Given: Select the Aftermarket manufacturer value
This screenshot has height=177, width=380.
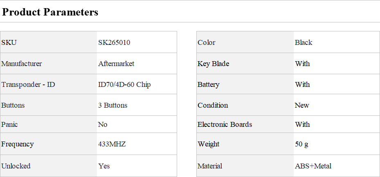Looking at the screenshot, I should [x=116, y=64].
